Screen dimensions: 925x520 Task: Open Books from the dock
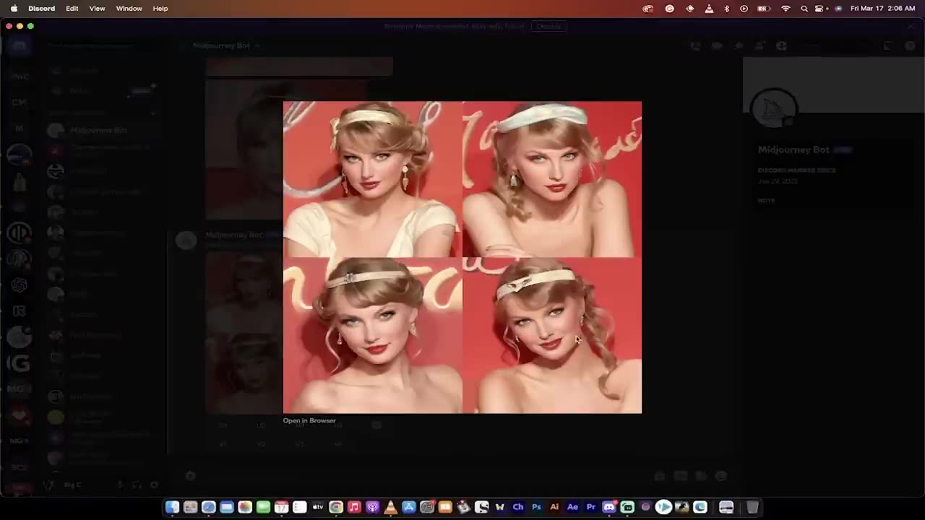point(445,507)
